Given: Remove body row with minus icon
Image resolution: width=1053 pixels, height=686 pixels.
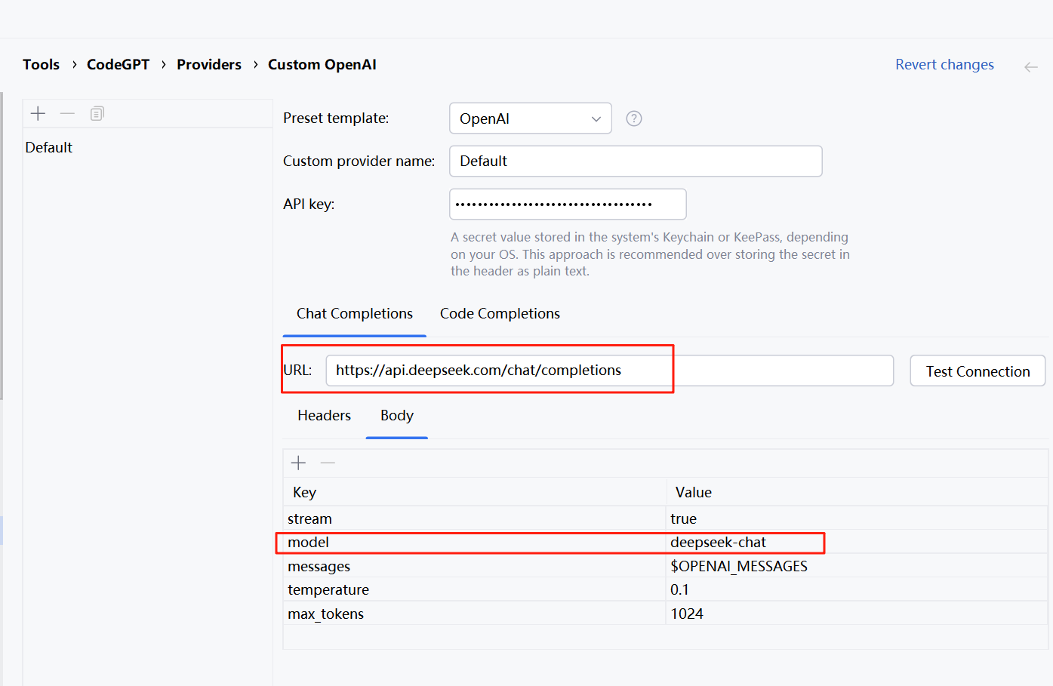Looking at the screenshot, I should 328,463.
